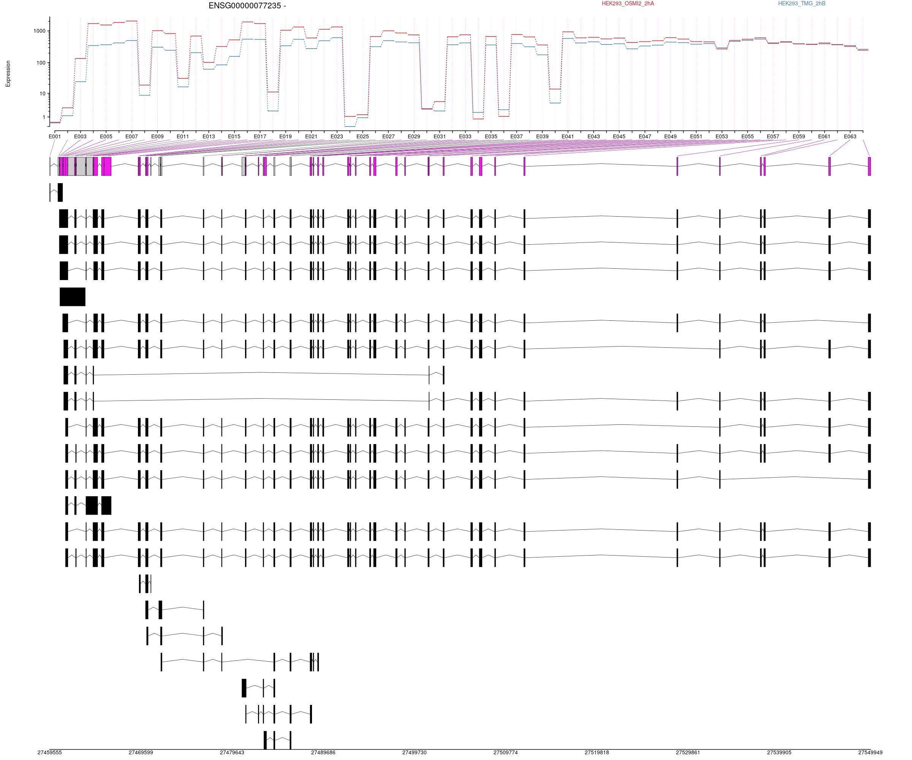Click exon bin label E057
Viewport: 912px width, 760px height.
tap(773, 136)
